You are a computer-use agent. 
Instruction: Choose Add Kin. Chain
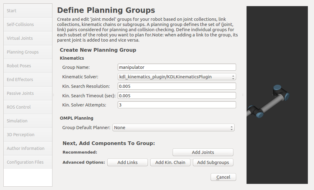pos(170,162)
